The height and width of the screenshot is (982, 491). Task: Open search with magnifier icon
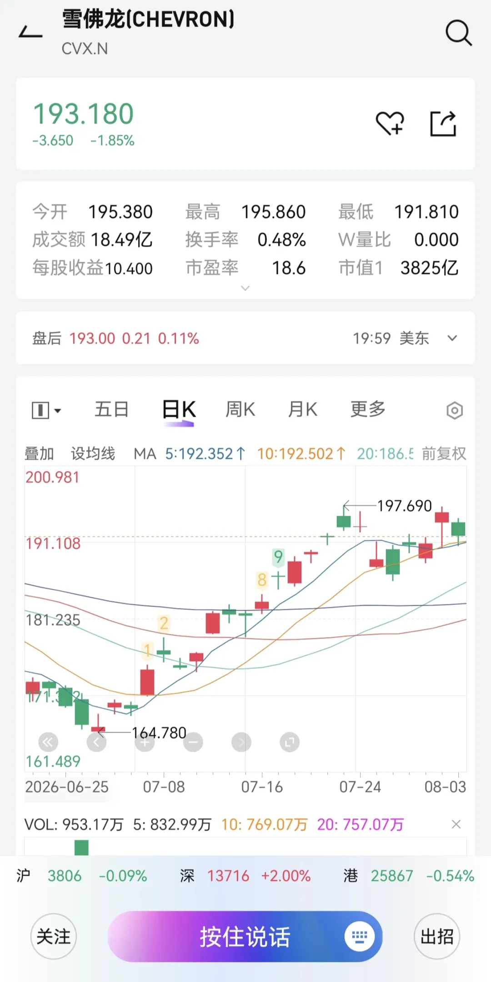coord(458,33)
